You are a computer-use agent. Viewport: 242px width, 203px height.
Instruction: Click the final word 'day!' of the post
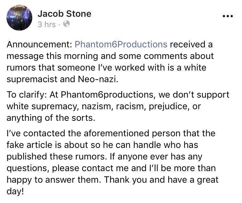pos(15,191)
